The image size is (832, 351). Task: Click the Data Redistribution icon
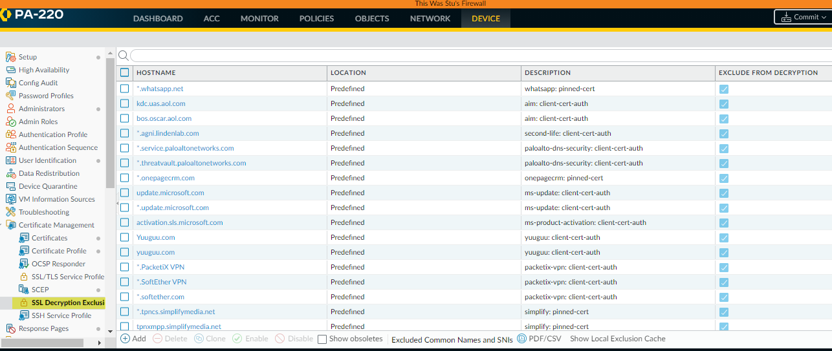pos(11,173)
